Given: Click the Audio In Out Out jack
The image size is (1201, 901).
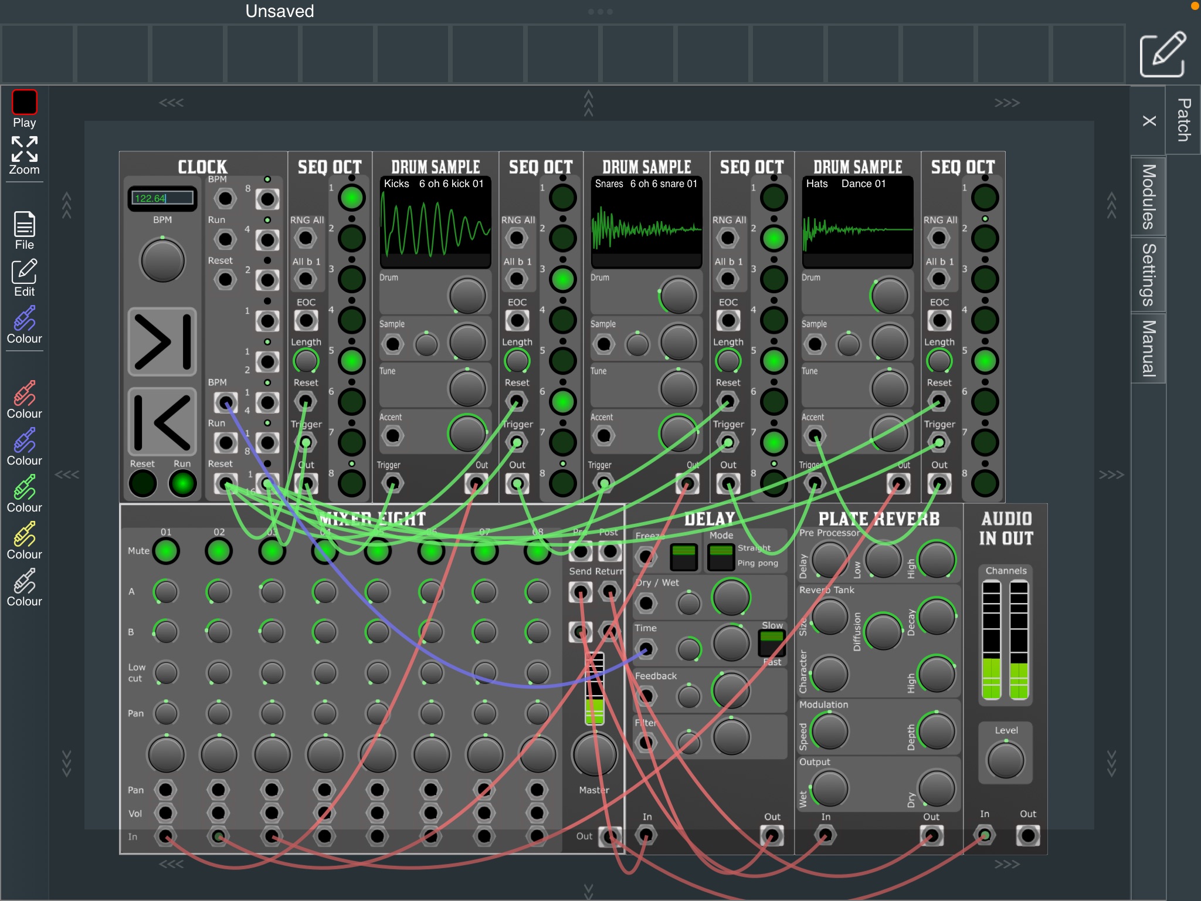Looking at the screenshot, I should point(1027,835).
